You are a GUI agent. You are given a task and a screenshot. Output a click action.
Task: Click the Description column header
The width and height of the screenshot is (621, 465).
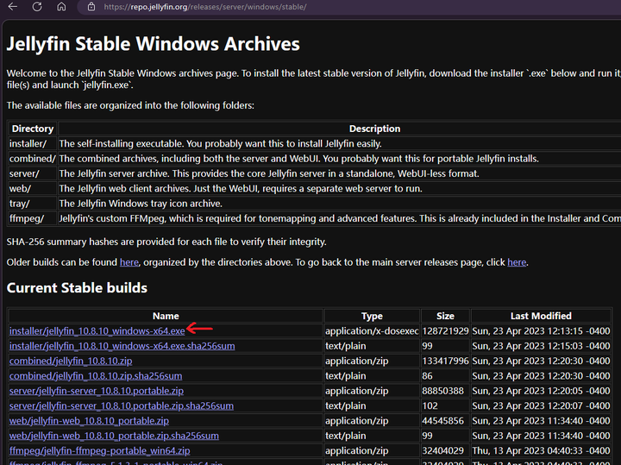click(374, 129)
